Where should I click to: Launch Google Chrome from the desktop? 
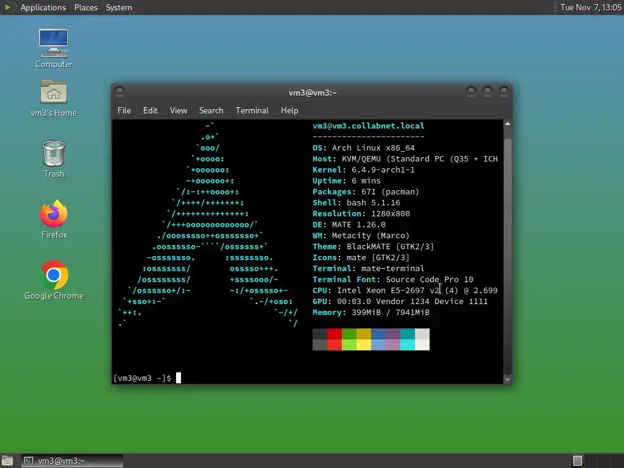pos(54,280)
